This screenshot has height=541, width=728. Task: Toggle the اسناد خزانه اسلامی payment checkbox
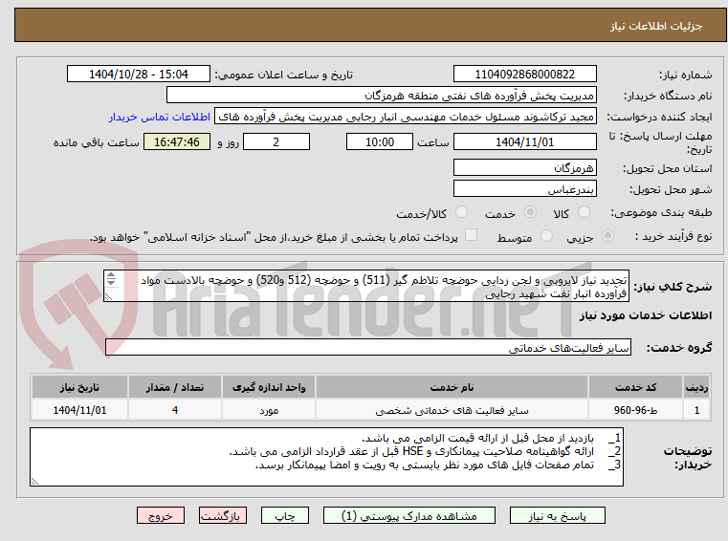[471, 235]
